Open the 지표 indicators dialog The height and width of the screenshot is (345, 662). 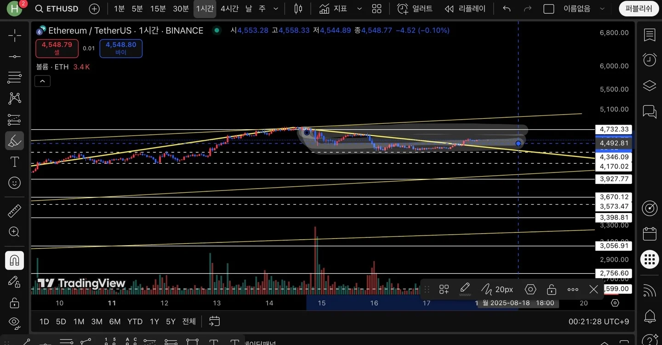[x=333, y=9]
